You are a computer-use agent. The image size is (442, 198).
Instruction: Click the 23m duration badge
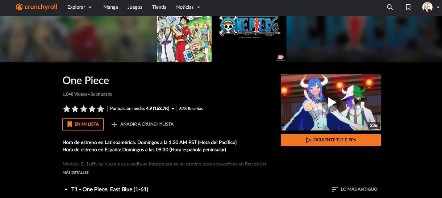374,125
